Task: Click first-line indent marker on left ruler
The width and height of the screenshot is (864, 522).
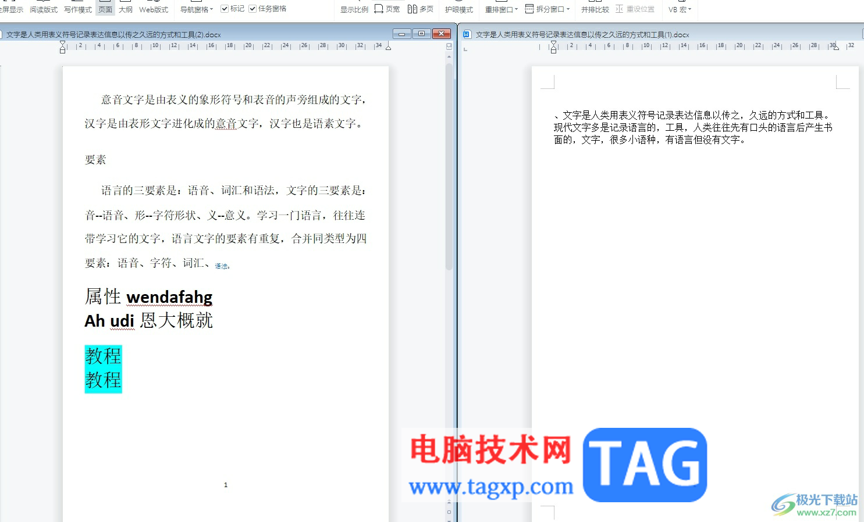Action: point(63,44)
